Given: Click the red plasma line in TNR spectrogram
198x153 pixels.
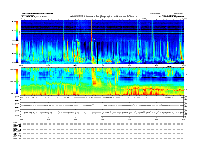Looking at the screenshot, I should (152, 89).
